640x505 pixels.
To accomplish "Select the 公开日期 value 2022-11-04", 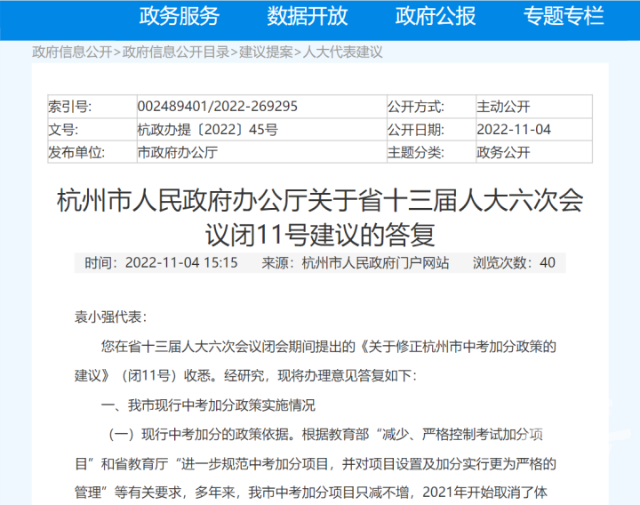I will (514, 130).
